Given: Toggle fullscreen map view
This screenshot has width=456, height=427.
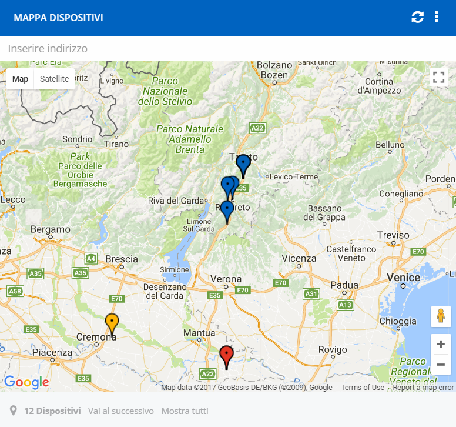Looking at the screenshot, I should point(438,78).
